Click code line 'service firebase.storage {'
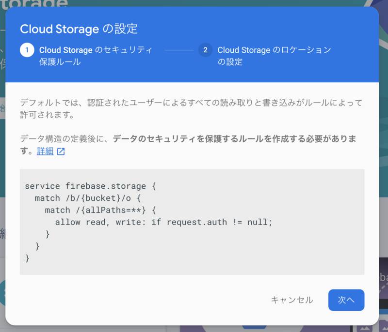The width and height of the screenshot is (388, 332). pyautogui.click(x=90, y=186)
